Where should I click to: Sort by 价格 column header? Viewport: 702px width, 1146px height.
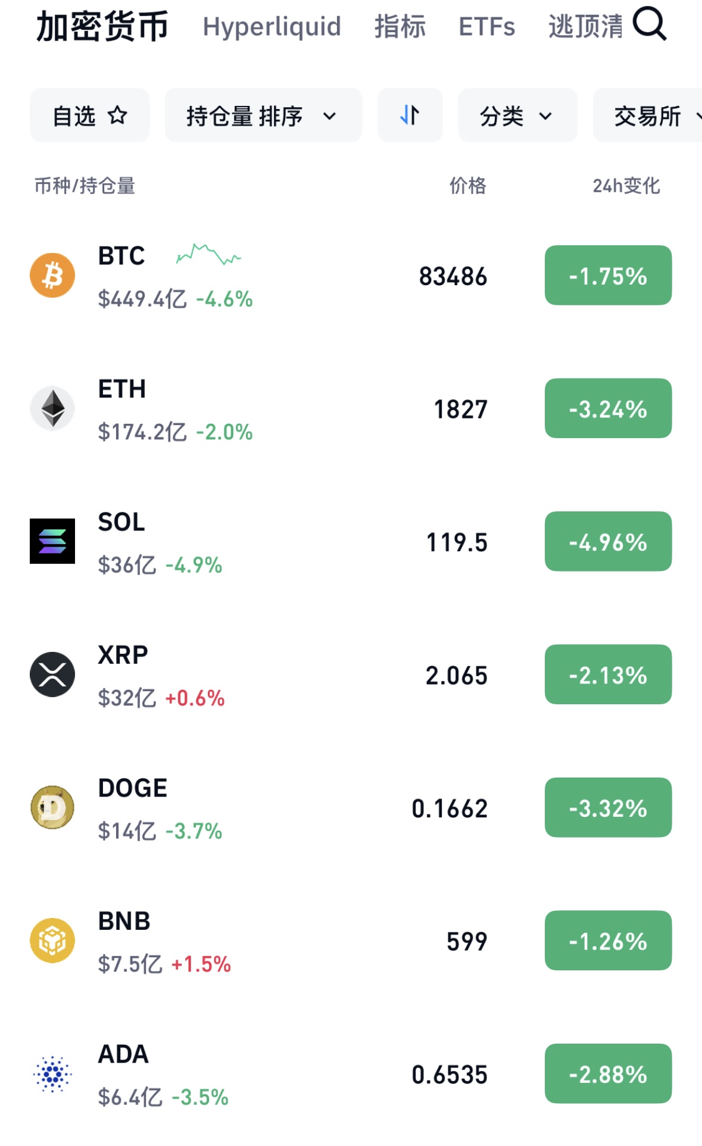click(x=467, y=186)
